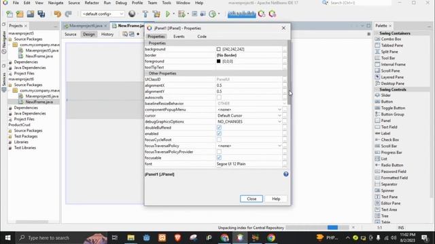Open Windows Start menu
This screenshot has width=435, height=244.
(x=7, y=238)
